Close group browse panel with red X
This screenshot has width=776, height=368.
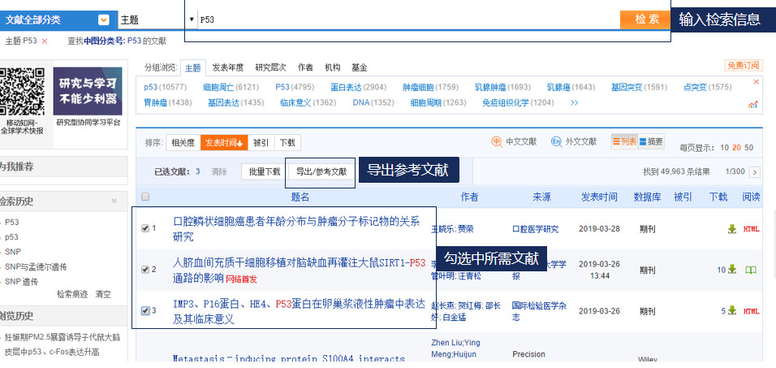757,81
